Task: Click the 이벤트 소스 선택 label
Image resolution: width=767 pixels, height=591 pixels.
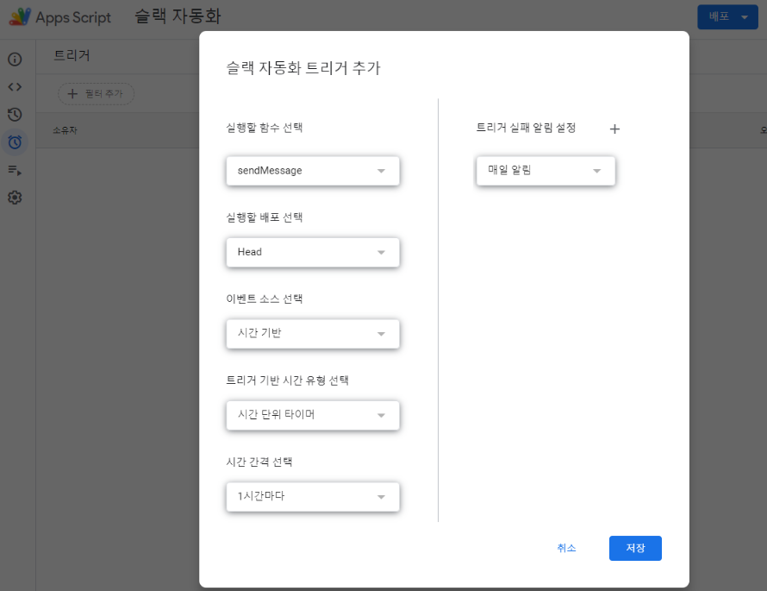Action: click(x=265, y=299)
